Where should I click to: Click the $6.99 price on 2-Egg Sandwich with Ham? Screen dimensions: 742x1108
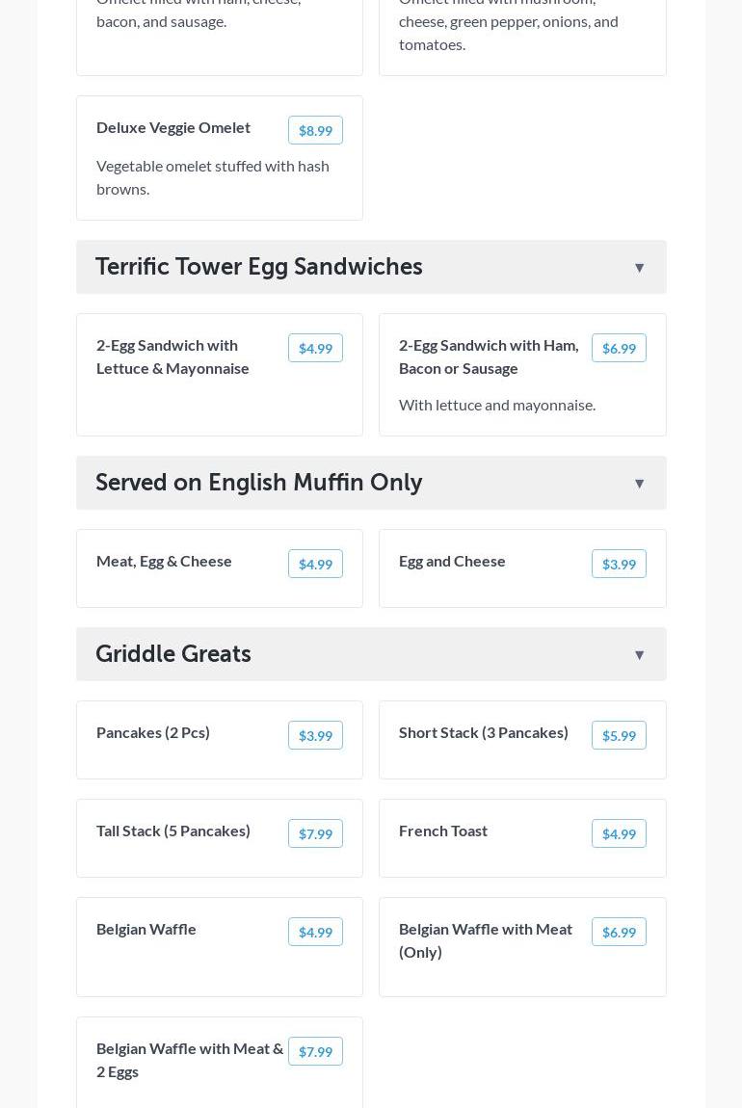click(x=619, y=348)
